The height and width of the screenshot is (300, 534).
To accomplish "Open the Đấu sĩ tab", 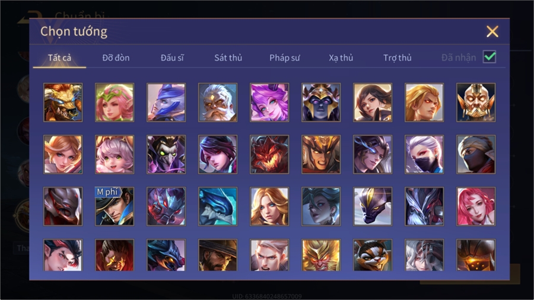I will tap(172, 58).
